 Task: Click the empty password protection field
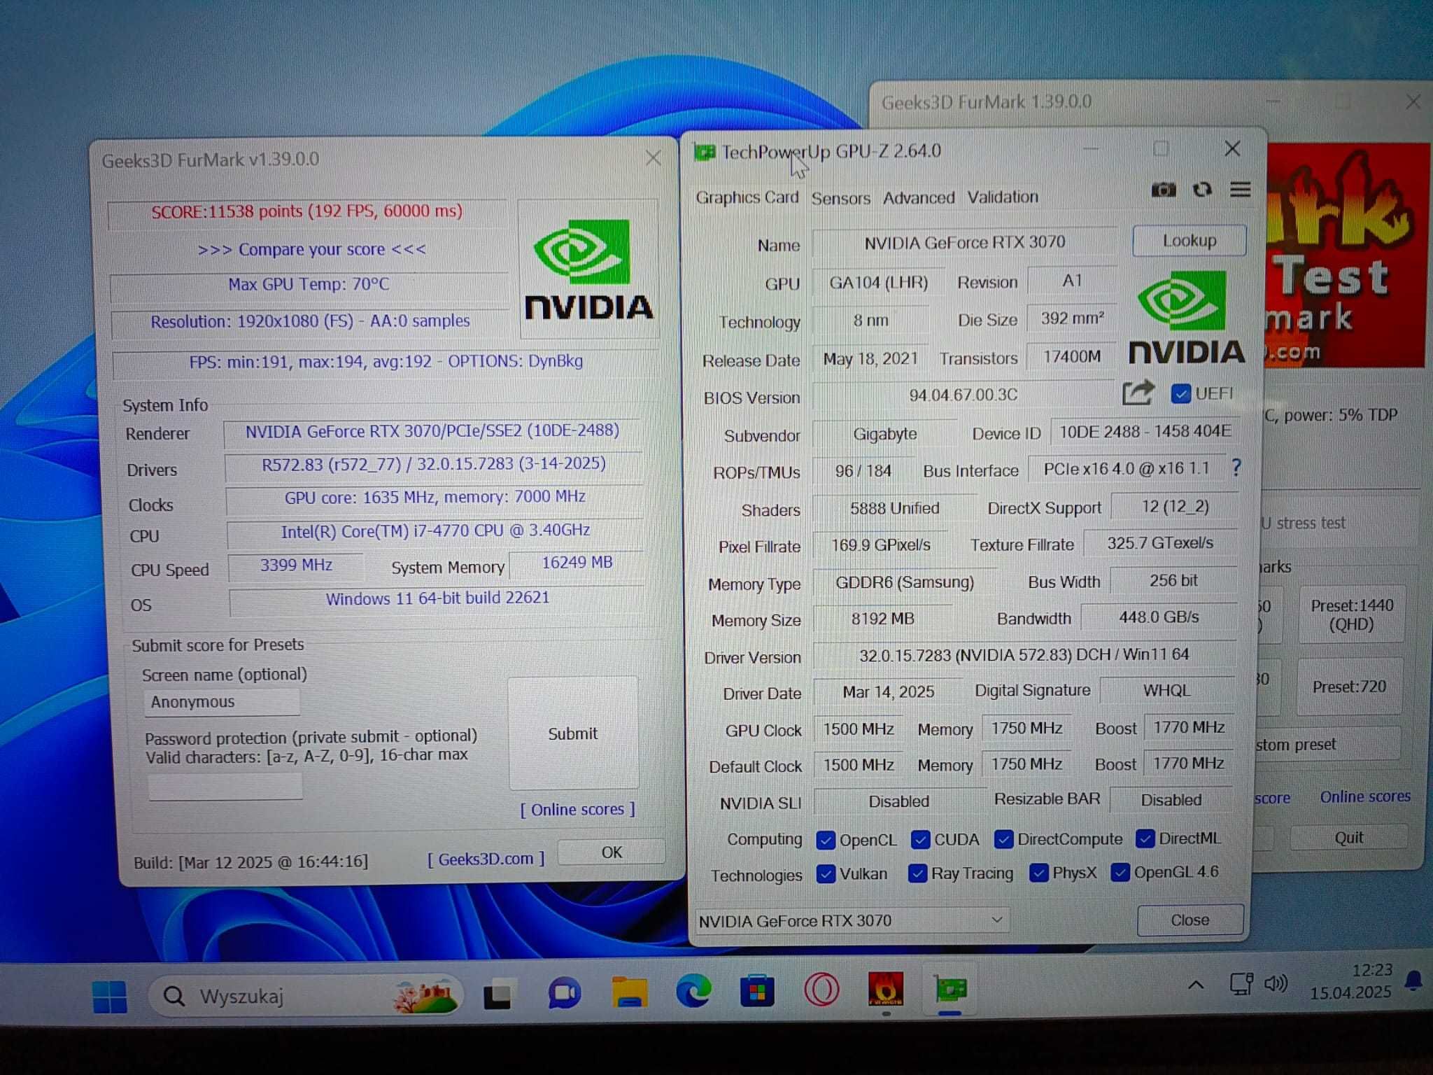point(225,787)
